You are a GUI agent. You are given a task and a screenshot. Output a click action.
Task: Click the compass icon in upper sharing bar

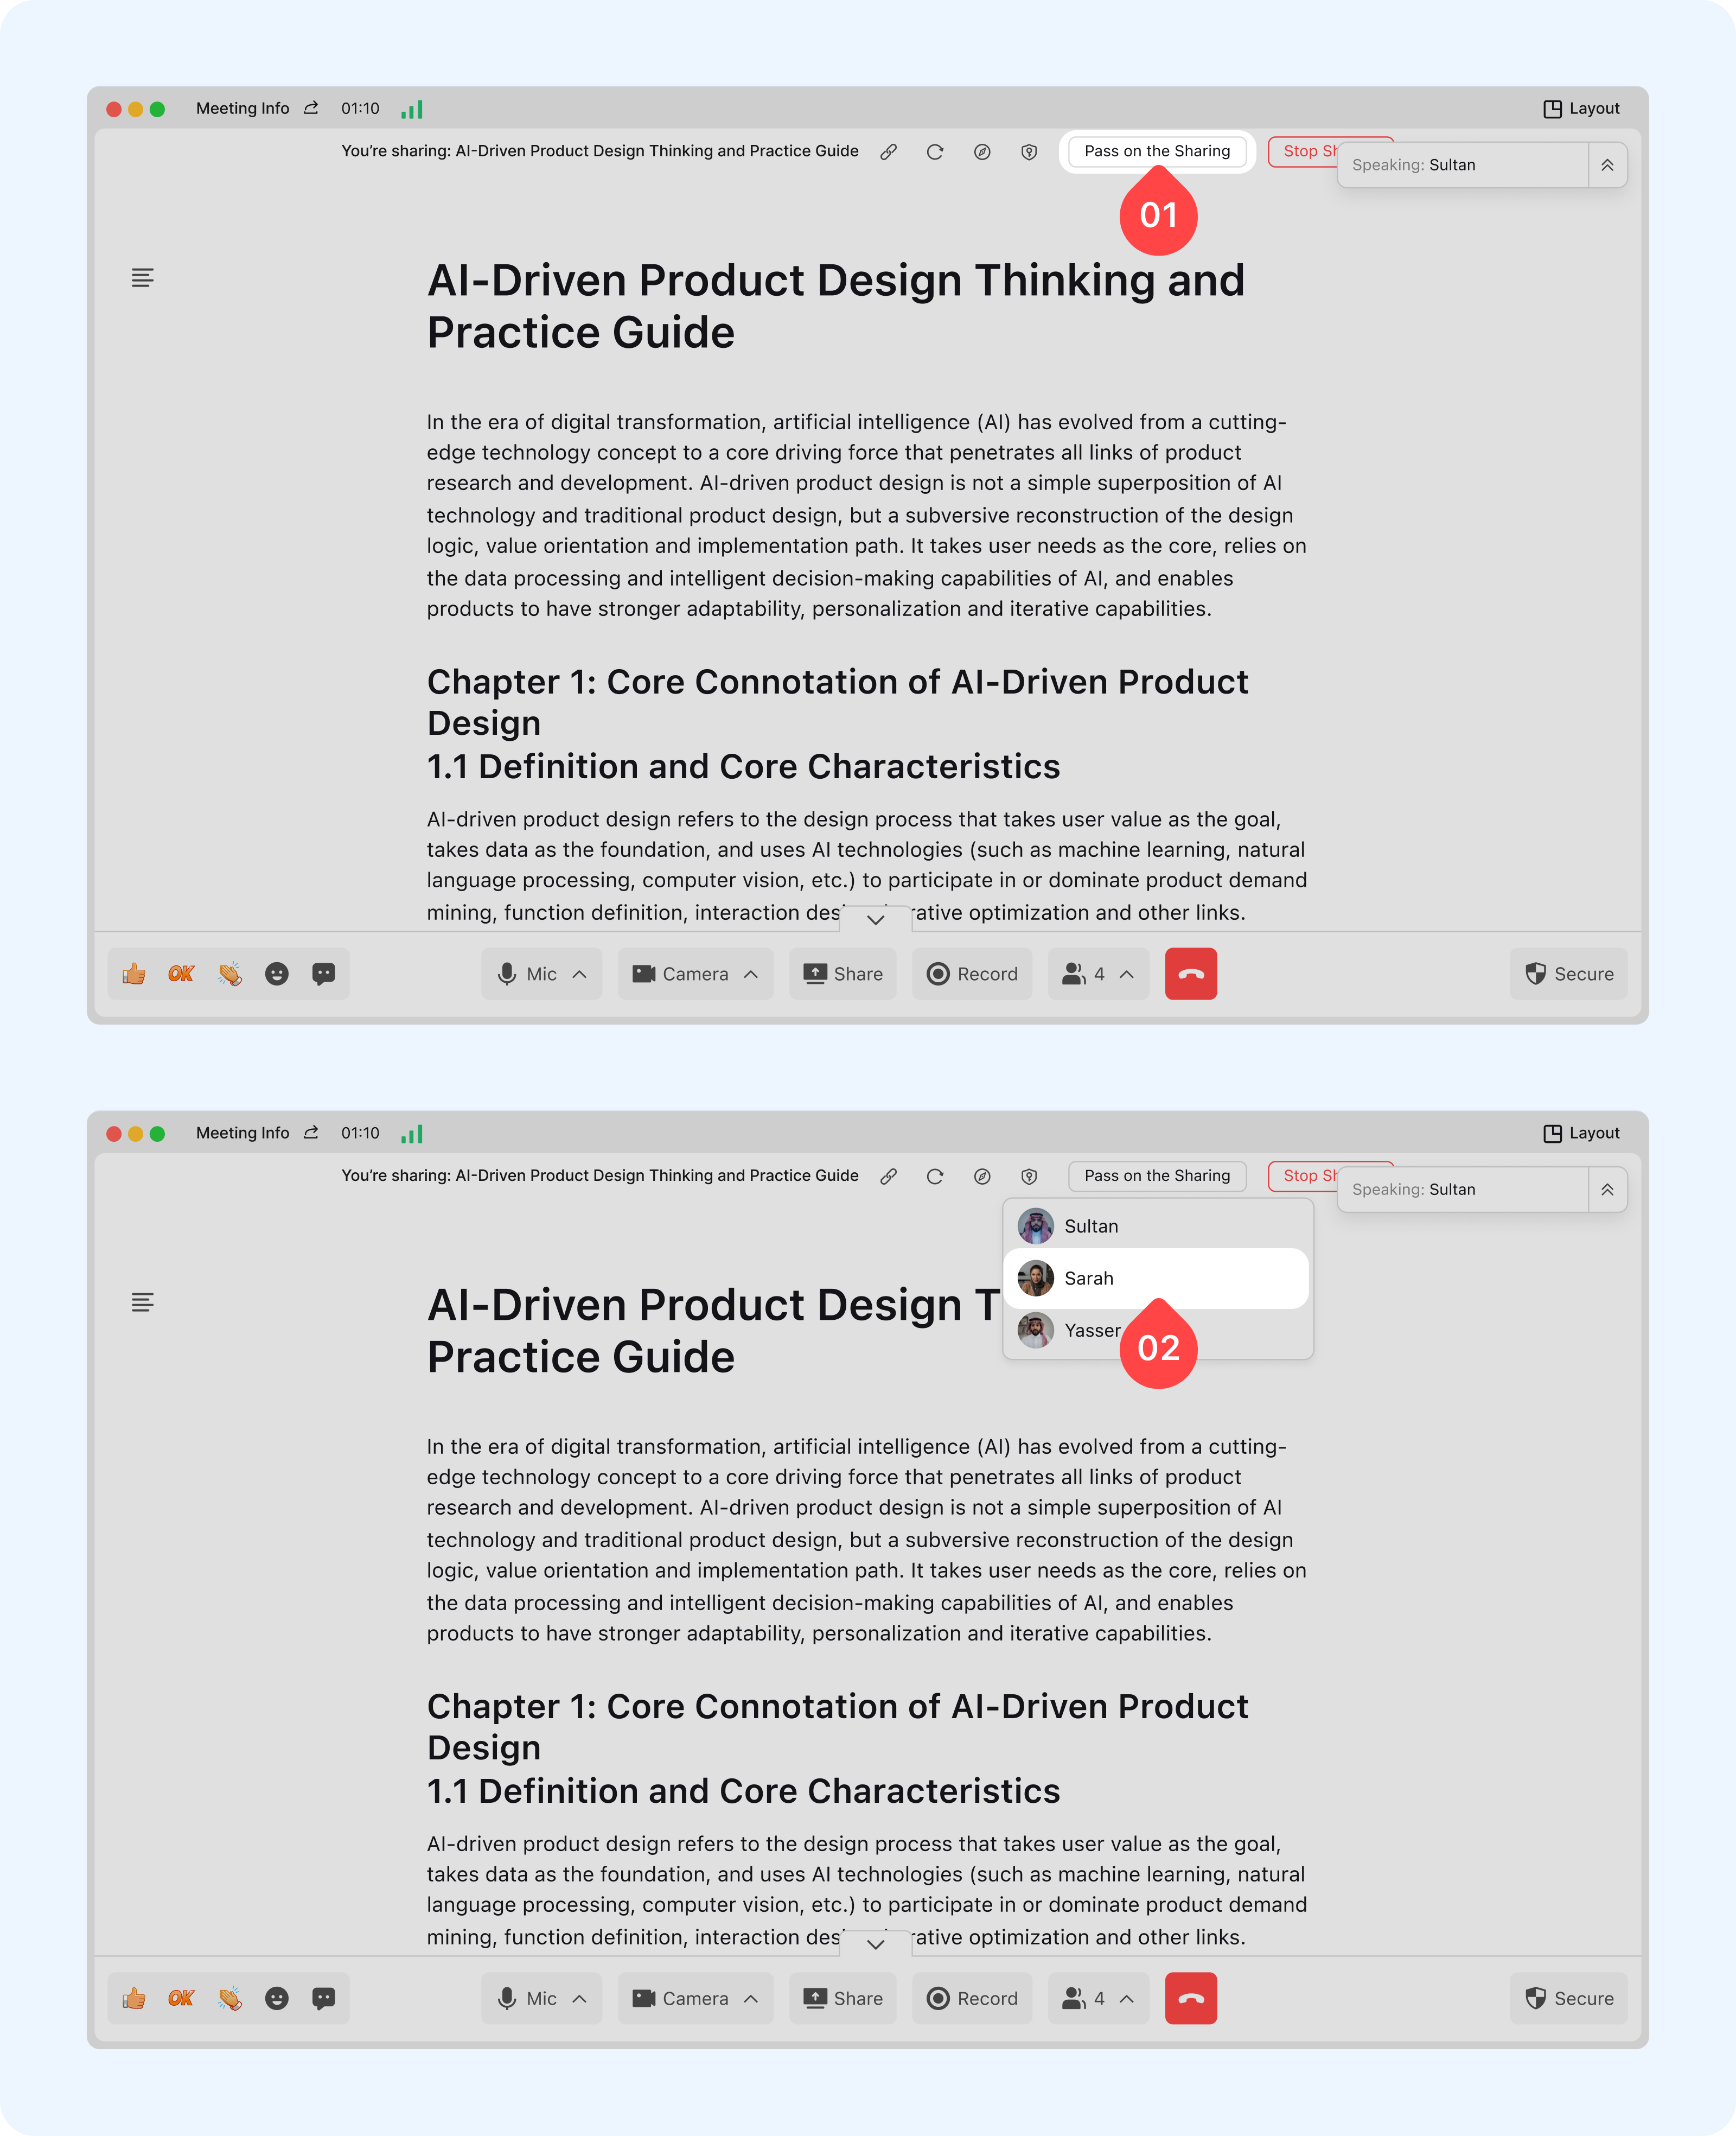[982, 152]
